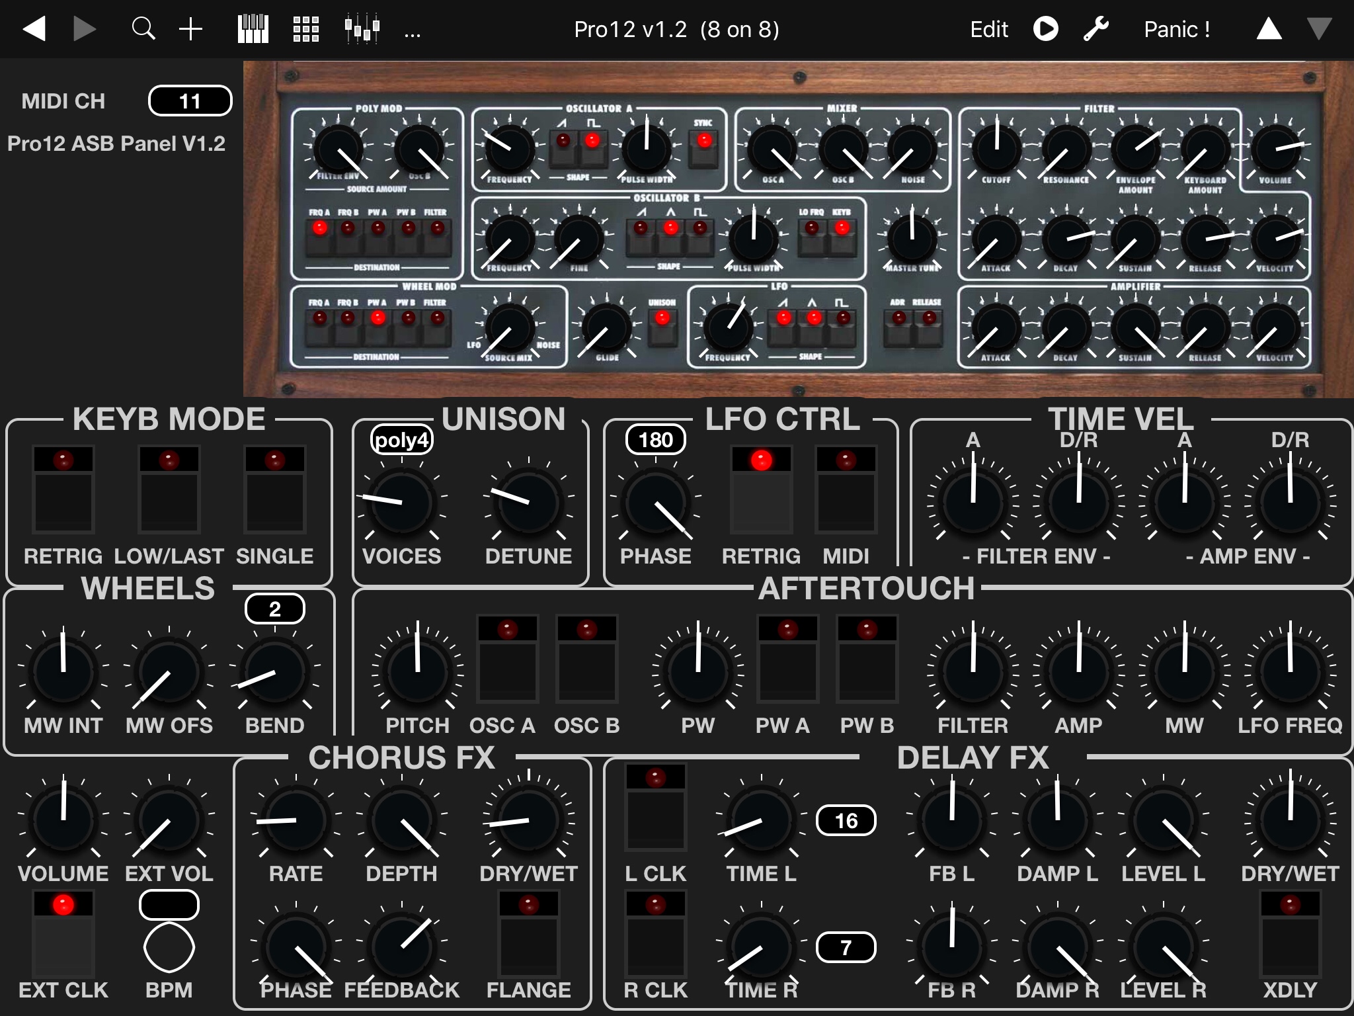Click the MW INT wheel knob
1354x1016 pixels.
point(63,671)
